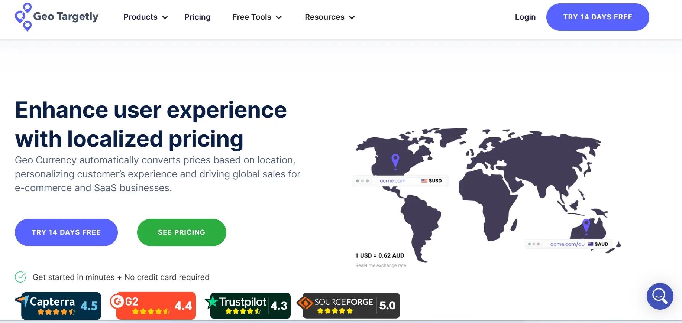Click the purple map pin over North America
This screenshot has width=682, height=323.
pyautogui.click(x=395, y=162)
